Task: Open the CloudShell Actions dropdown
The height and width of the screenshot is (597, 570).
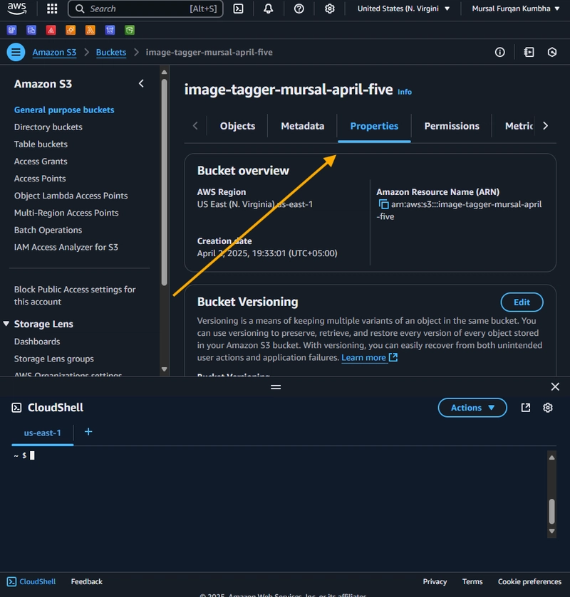Action: point(472,408)
